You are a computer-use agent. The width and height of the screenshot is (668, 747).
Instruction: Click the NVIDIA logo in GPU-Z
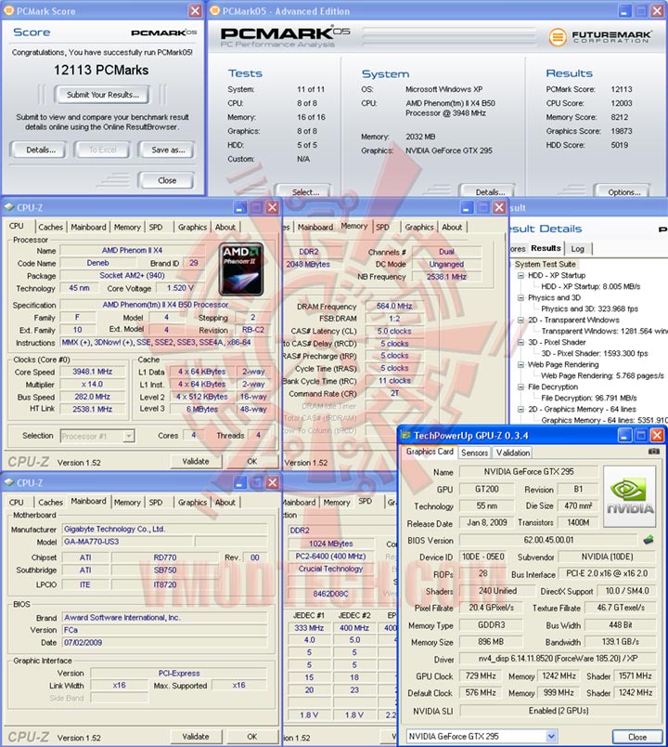coord(629,496)
